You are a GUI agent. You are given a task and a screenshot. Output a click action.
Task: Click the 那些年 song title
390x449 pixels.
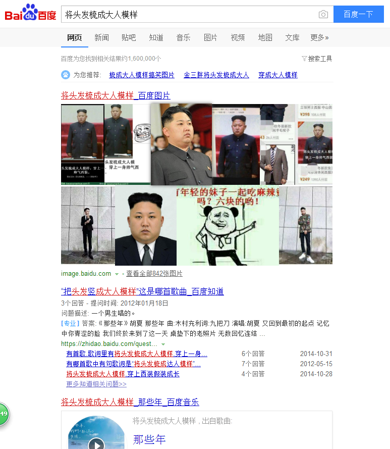(x=149, y=439)
